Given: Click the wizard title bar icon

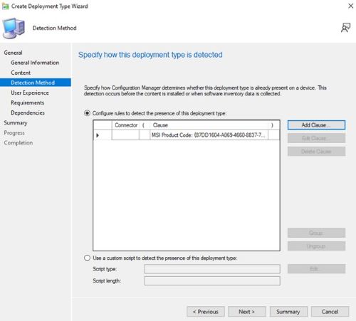Looking at the screenshot, I should (5, 6).
